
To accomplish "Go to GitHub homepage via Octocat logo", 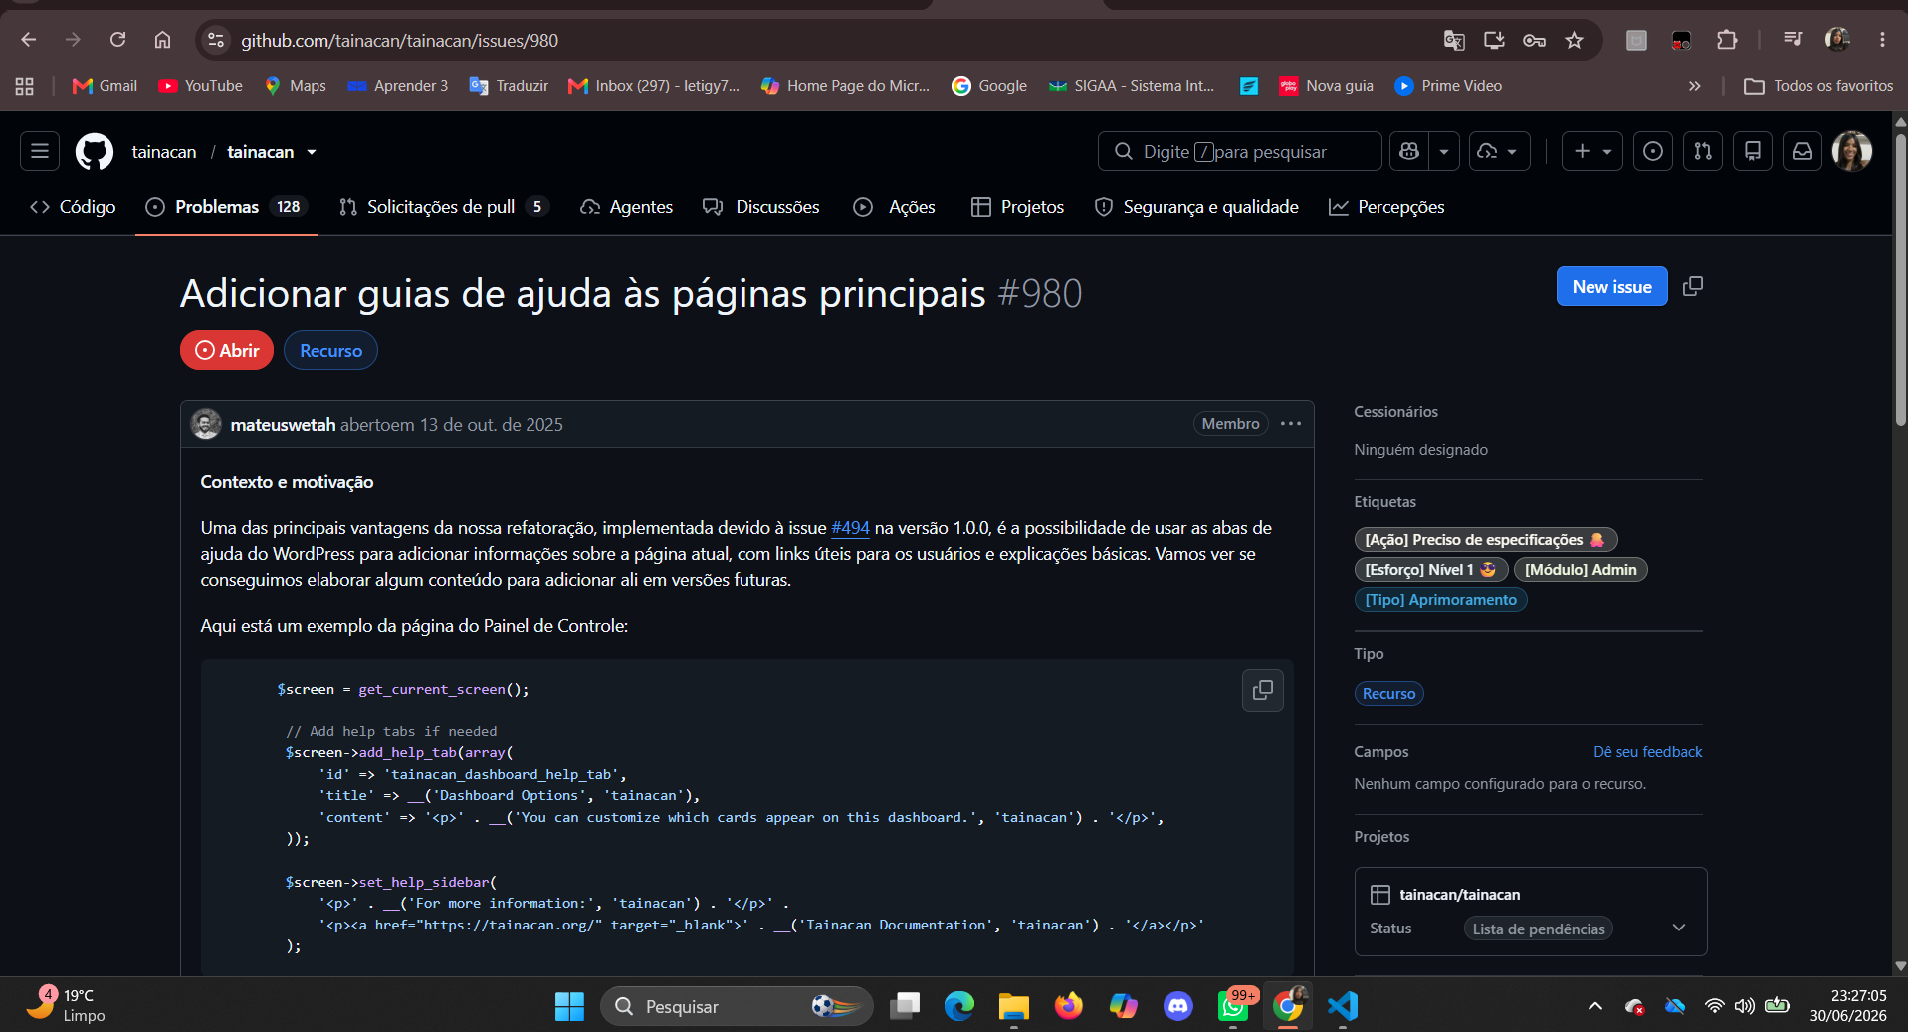I will pos(95,151).
